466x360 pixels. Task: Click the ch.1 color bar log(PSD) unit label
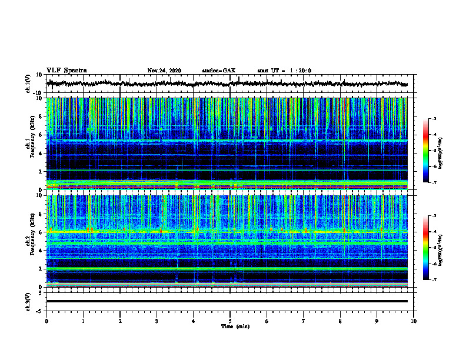pyautogui.click(x=441, y=153)
